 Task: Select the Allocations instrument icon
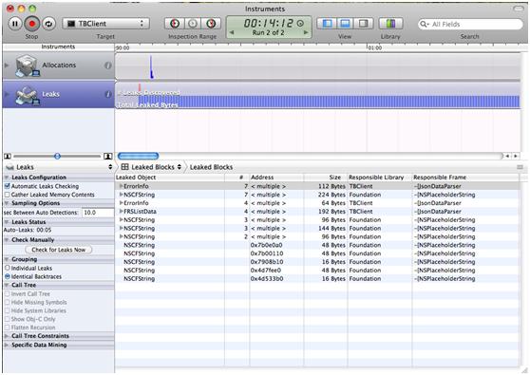pyautogui.click(x=27, y=66)
